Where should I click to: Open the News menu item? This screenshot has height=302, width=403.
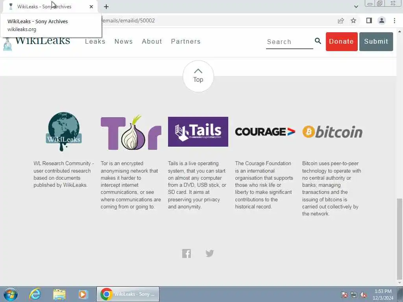tap(123, 41)
